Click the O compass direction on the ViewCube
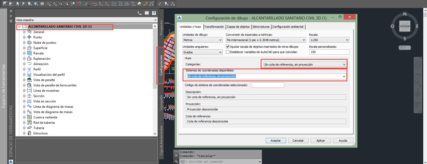Image resolution: width=427 pixels, height=164 pixels. [392, 26]
